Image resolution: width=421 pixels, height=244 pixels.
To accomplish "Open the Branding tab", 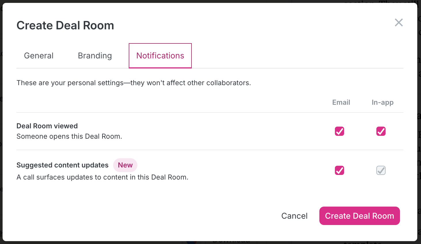I will pyautogui.click(x=95, y=56).
